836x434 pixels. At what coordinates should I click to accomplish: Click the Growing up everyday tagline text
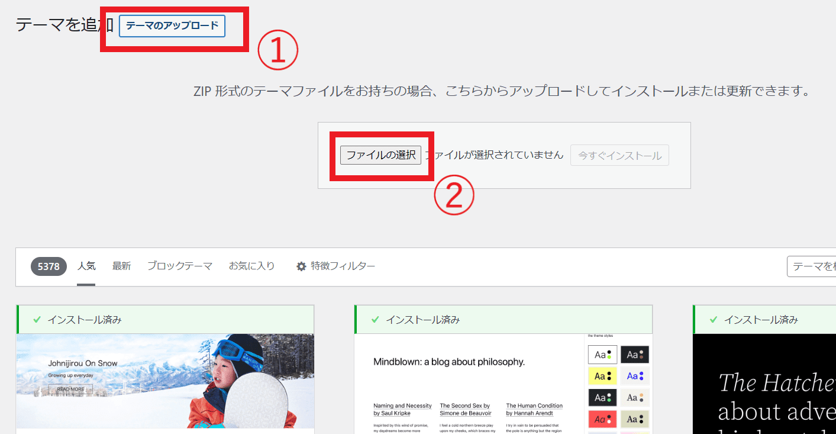pos(71,375)
